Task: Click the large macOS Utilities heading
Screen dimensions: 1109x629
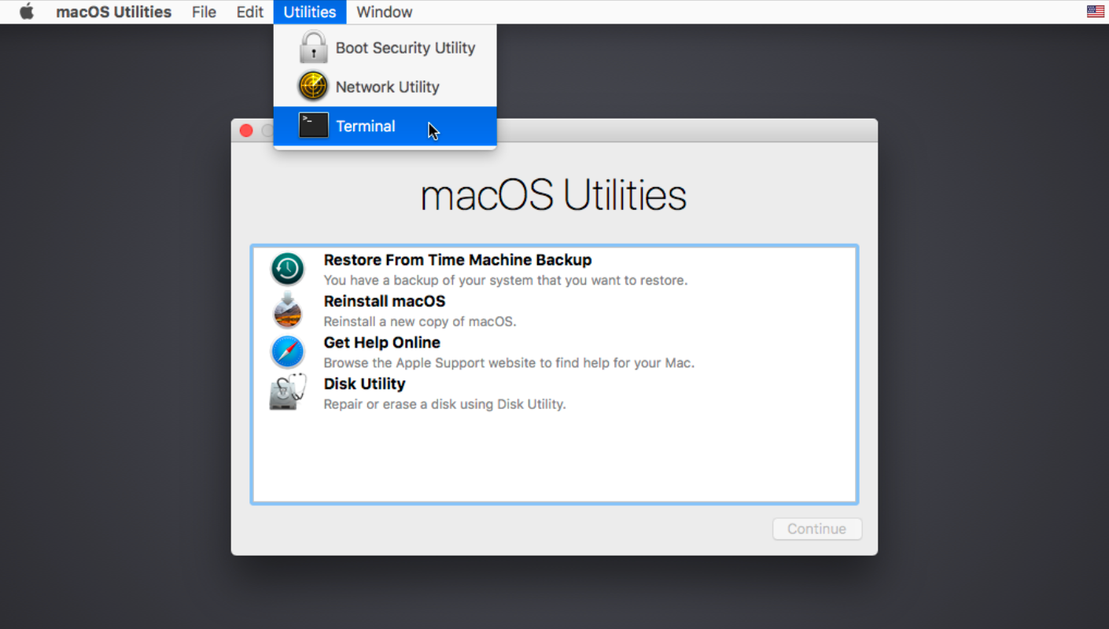Action: (554, 195)
